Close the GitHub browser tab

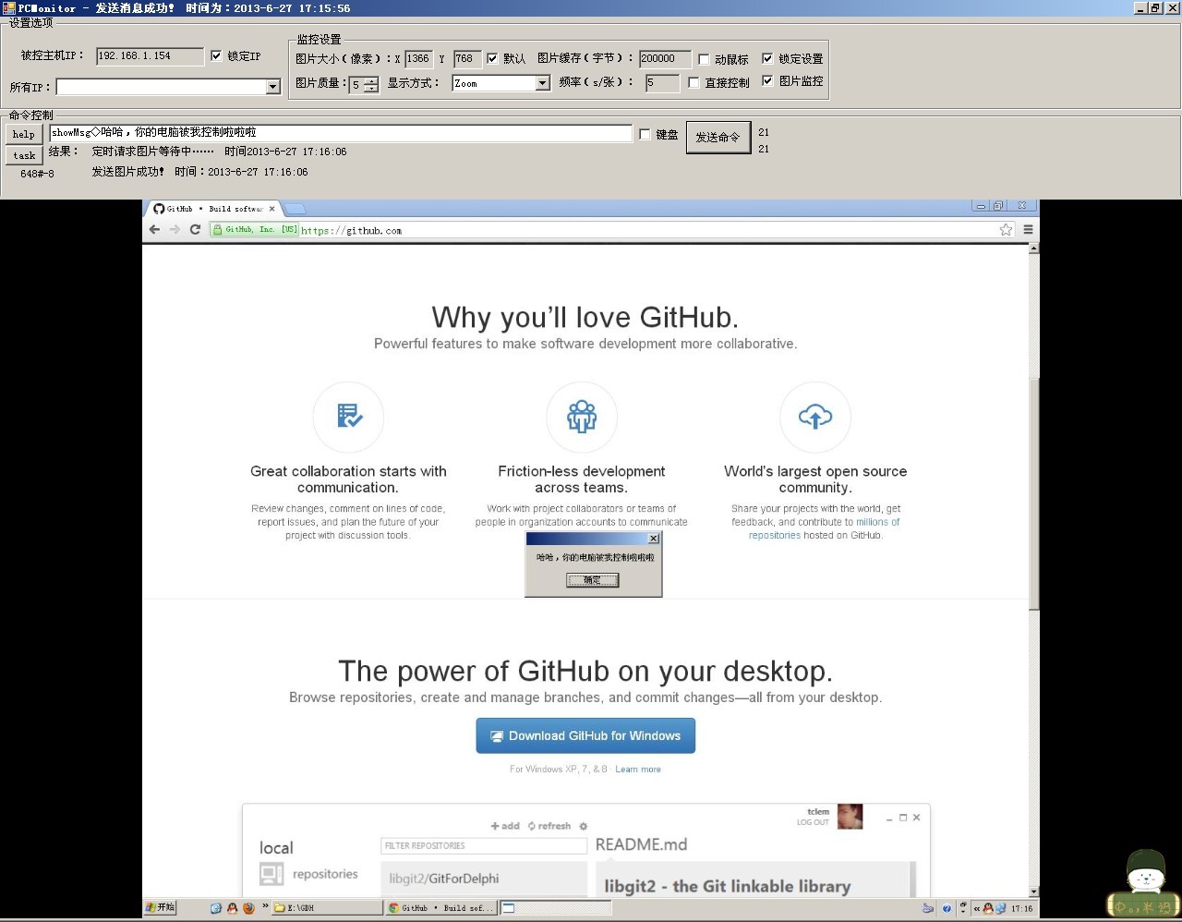tap(271, 209)
